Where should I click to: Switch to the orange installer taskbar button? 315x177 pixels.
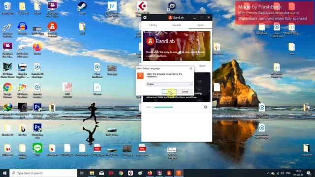[x=179, y=173]
